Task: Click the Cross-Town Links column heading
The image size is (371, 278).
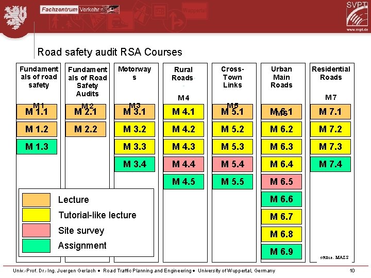Action: (232, 77)
